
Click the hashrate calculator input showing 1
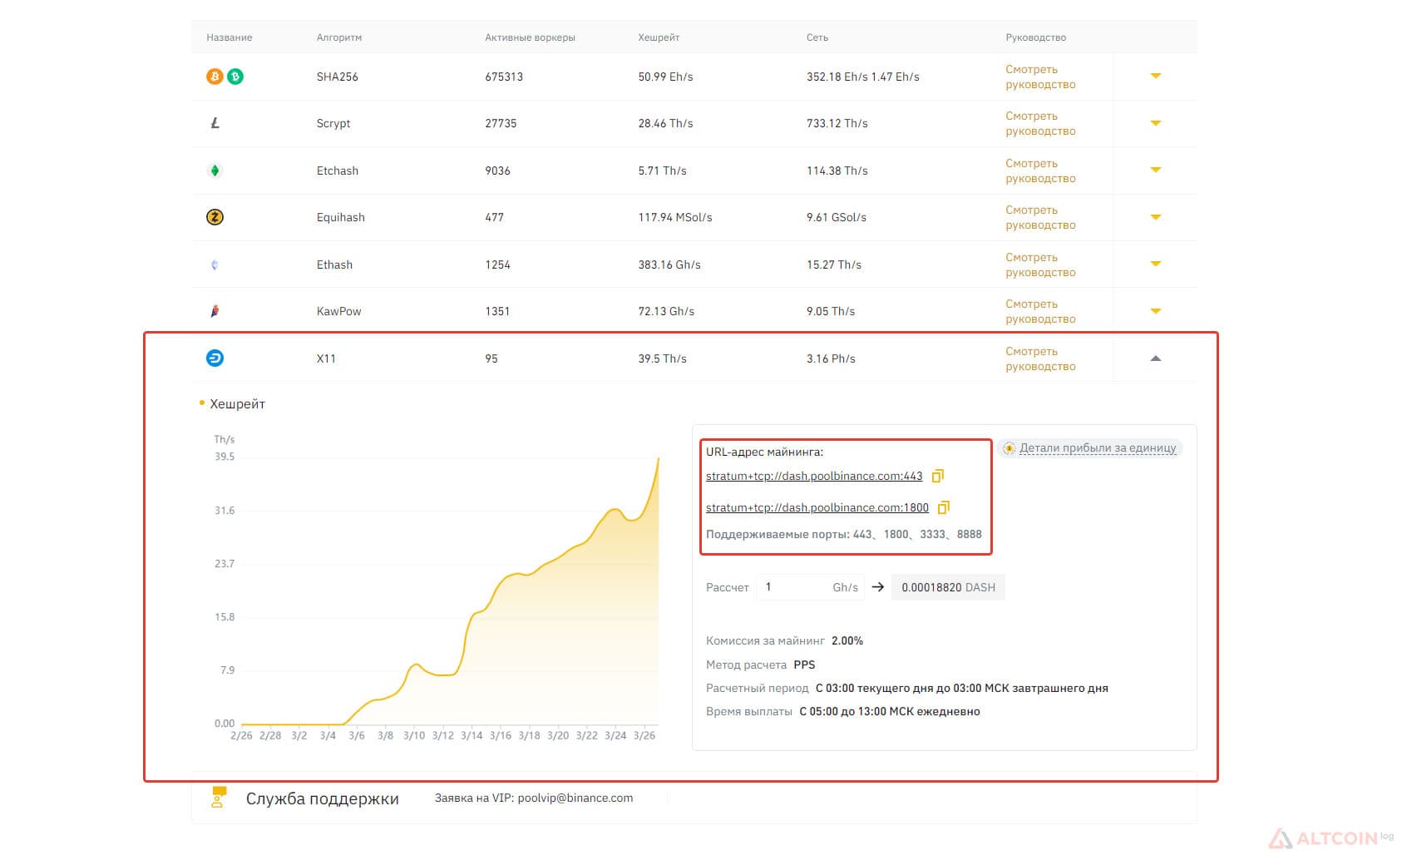coord(811,587)
